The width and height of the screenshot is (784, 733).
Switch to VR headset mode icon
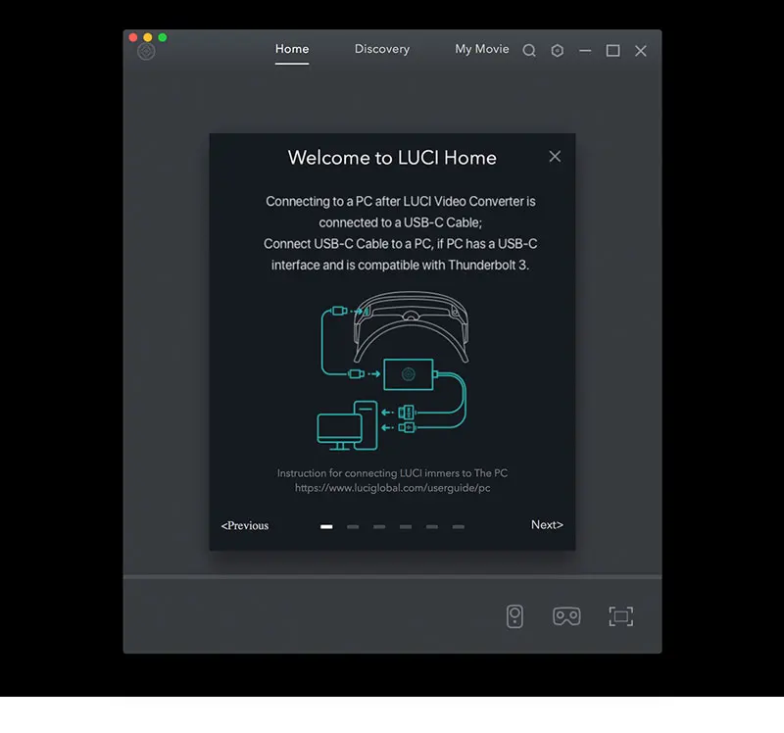566,616
